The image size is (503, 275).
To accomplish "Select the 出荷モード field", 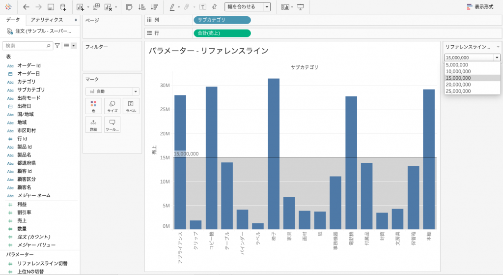I will [29, 98].
